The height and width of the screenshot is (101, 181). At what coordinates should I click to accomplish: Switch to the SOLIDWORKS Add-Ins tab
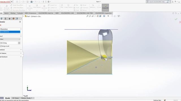46,13
